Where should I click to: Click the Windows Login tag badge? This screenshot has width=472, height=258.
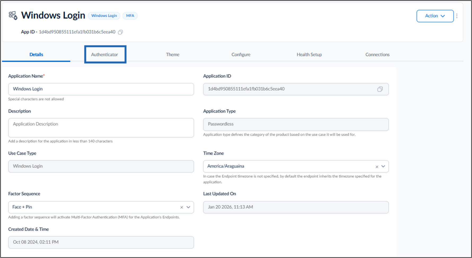click(x=104, y=16)
